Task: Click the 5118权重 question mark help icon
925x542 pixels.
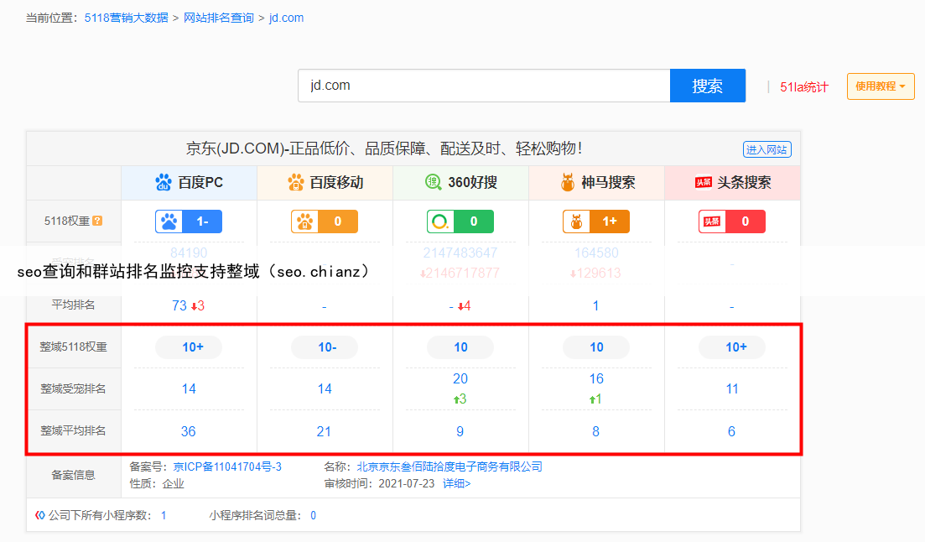Action: (x=97, y=221)
